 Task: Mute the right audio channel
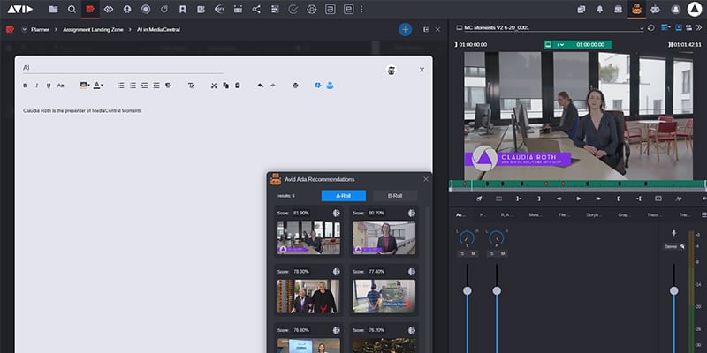tap(503, 254)
